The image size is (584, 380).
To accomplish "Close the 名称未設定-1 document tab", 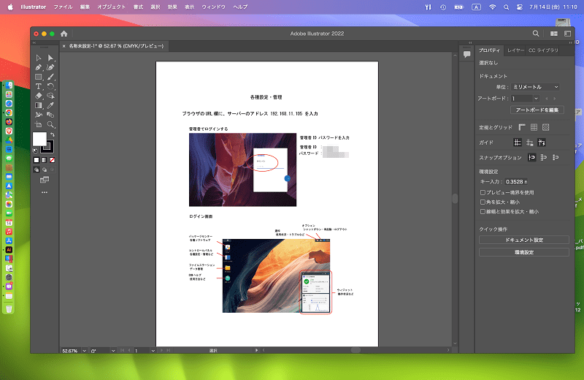I will coord(64,46).
